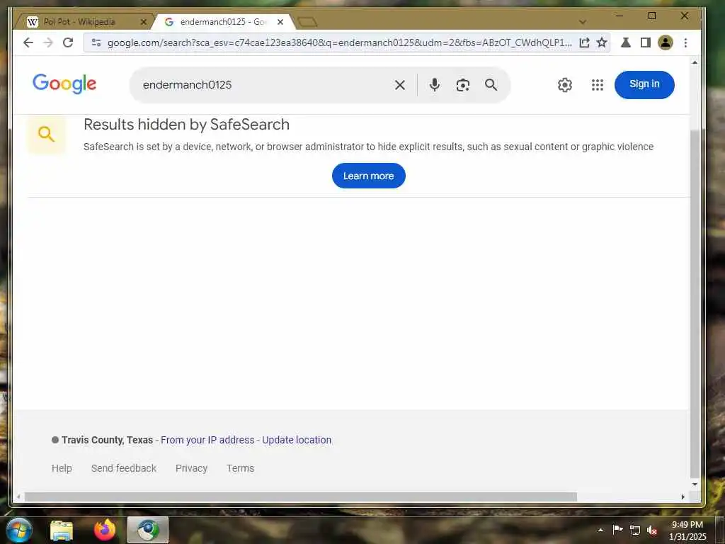This screenshot has height=544, width=725.
Task: Bookmark this page with the star
Action: (602, 42)
